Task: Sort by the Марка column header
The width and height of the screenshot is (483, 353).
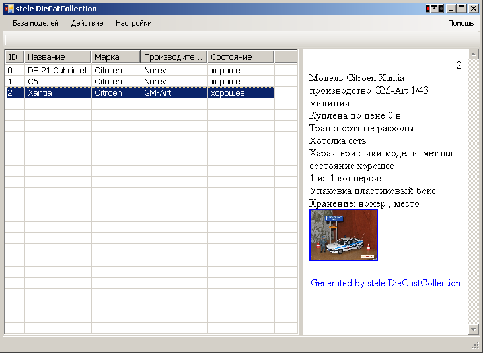Action: 116,57
